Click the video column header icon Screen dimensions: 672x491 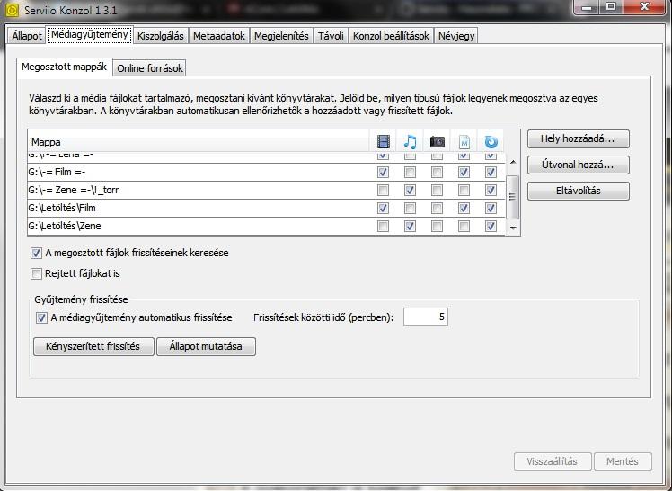click(x=383, y=141)
